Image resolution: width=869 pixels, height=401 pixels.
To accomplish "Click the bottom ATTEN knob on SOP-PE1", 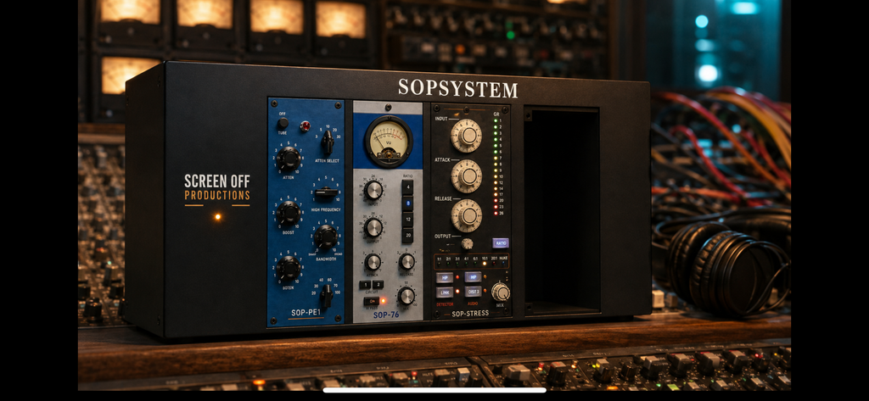I will click(x=289, y=268).
